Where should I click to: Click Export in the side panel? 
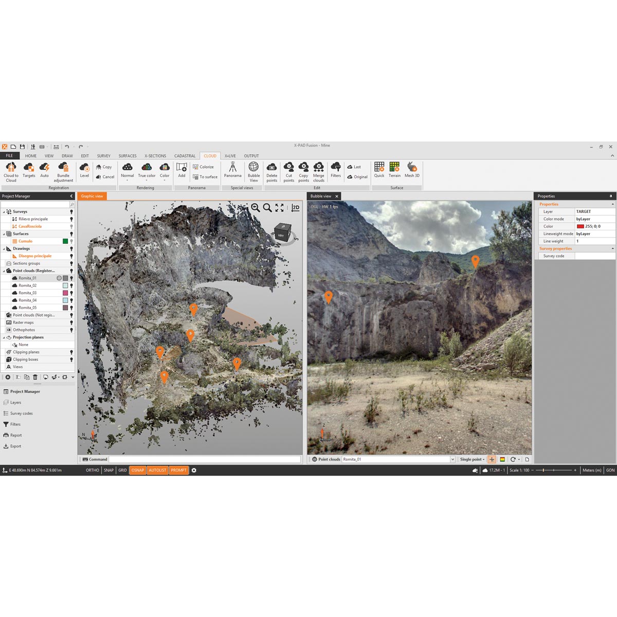pos(16,446)
